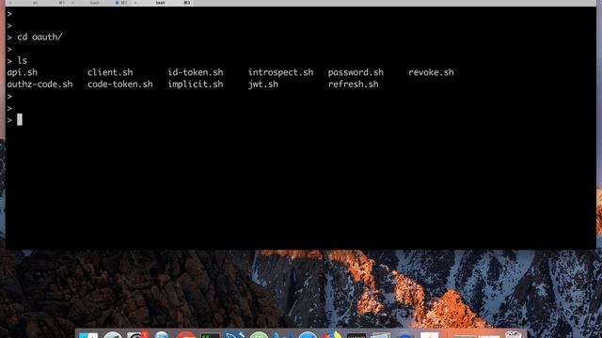
Task: Click the refresh.sh file name
Action: 354,84
